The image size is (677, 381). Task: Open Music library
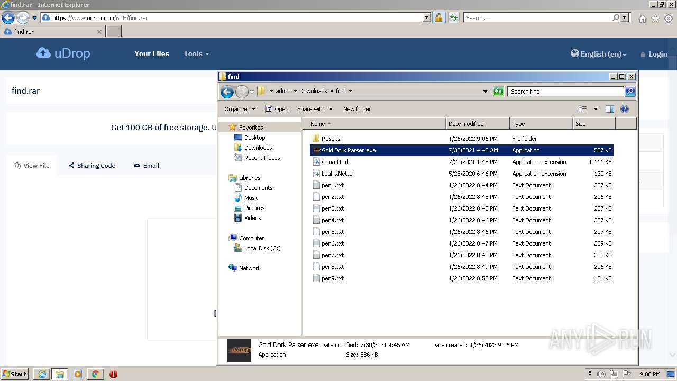[x=251, y=198]
